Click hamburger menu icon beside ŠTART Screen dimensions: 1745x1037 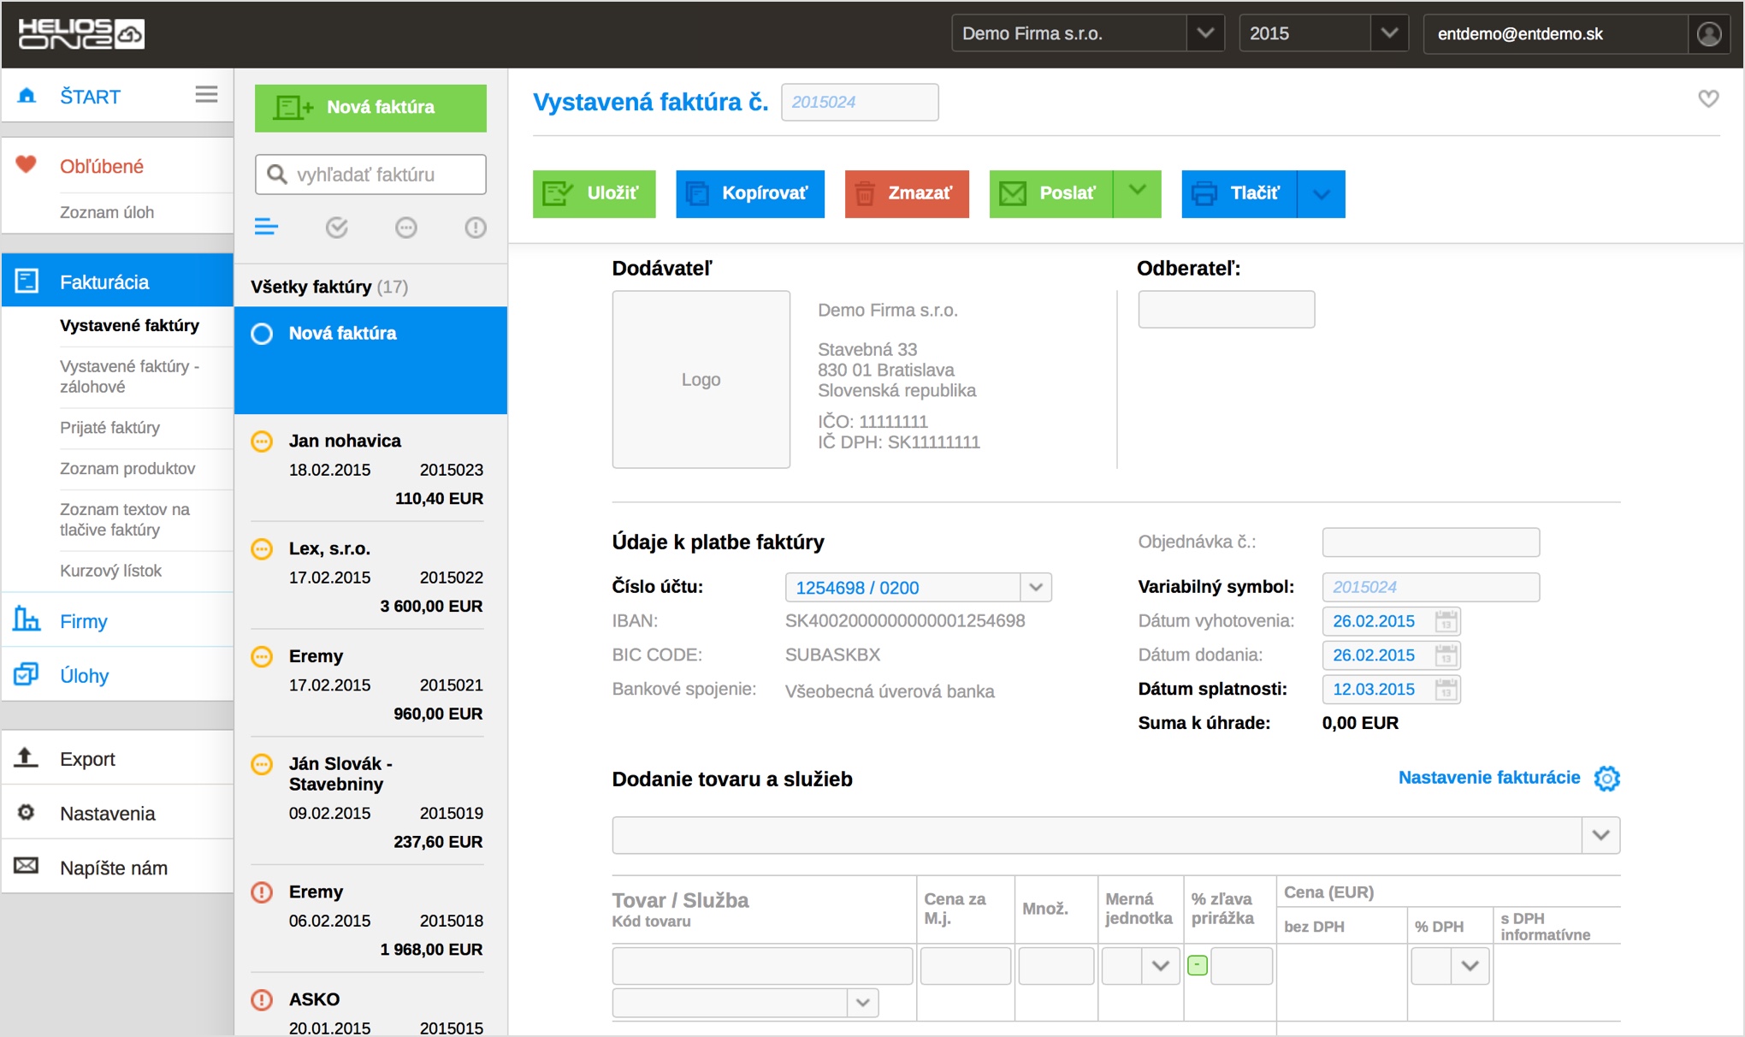click(x=206, y=95)
